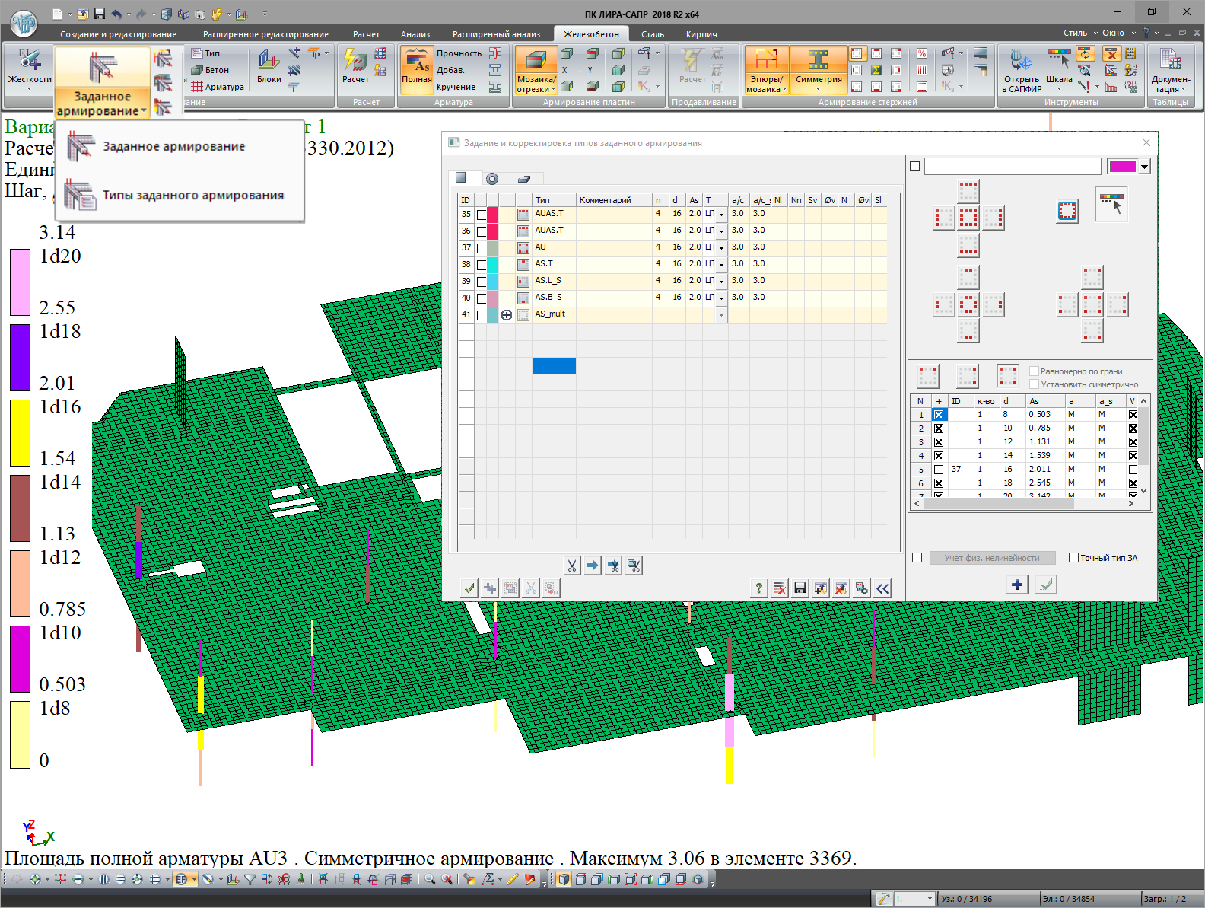Toggle the checkbox for row ID 37
1205x908 pixels.
482,248
